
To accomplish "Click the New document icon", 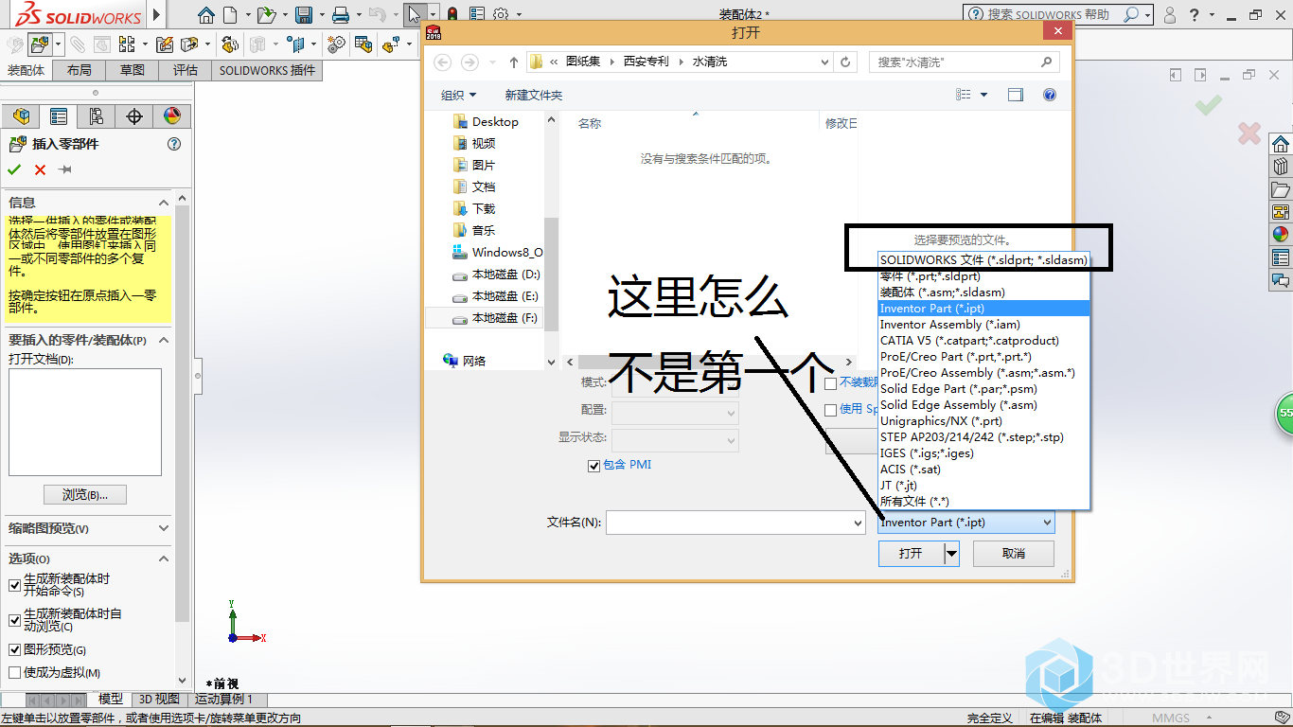I will click(230, 14).
